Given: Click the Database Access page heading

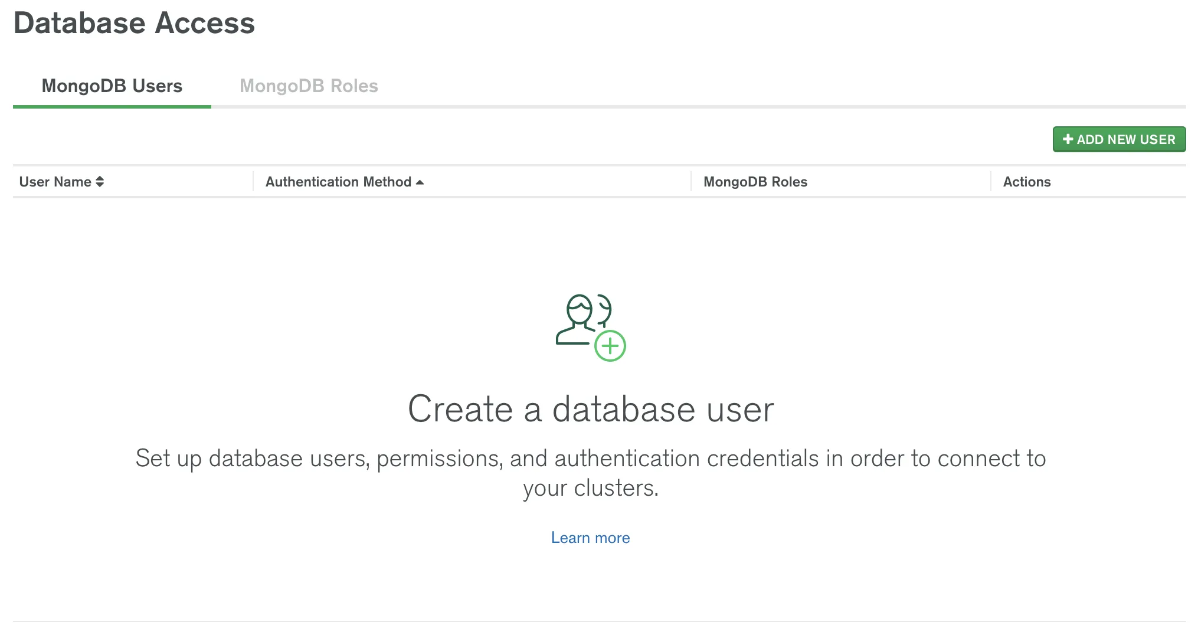Looking at the screenshot, I should tap(134, 23).
